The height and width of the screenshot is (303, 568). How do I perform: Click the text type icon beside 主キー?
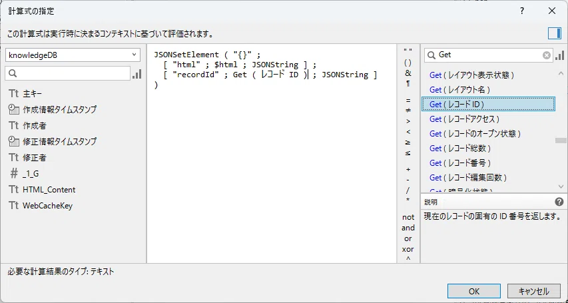point(13,94)
